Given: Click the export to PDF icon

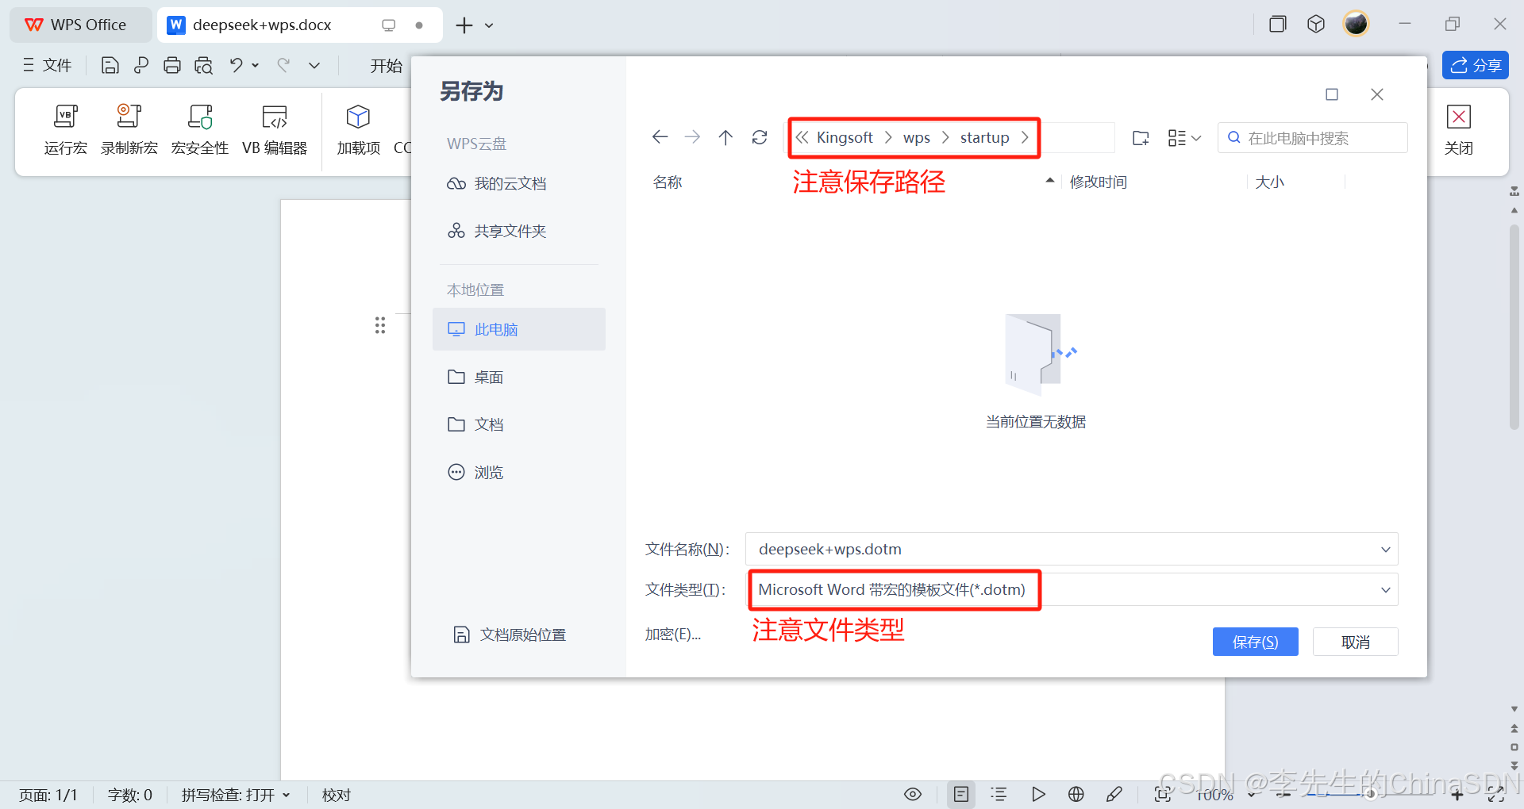Looking at the screenshot, I should (x=141, y=66).
